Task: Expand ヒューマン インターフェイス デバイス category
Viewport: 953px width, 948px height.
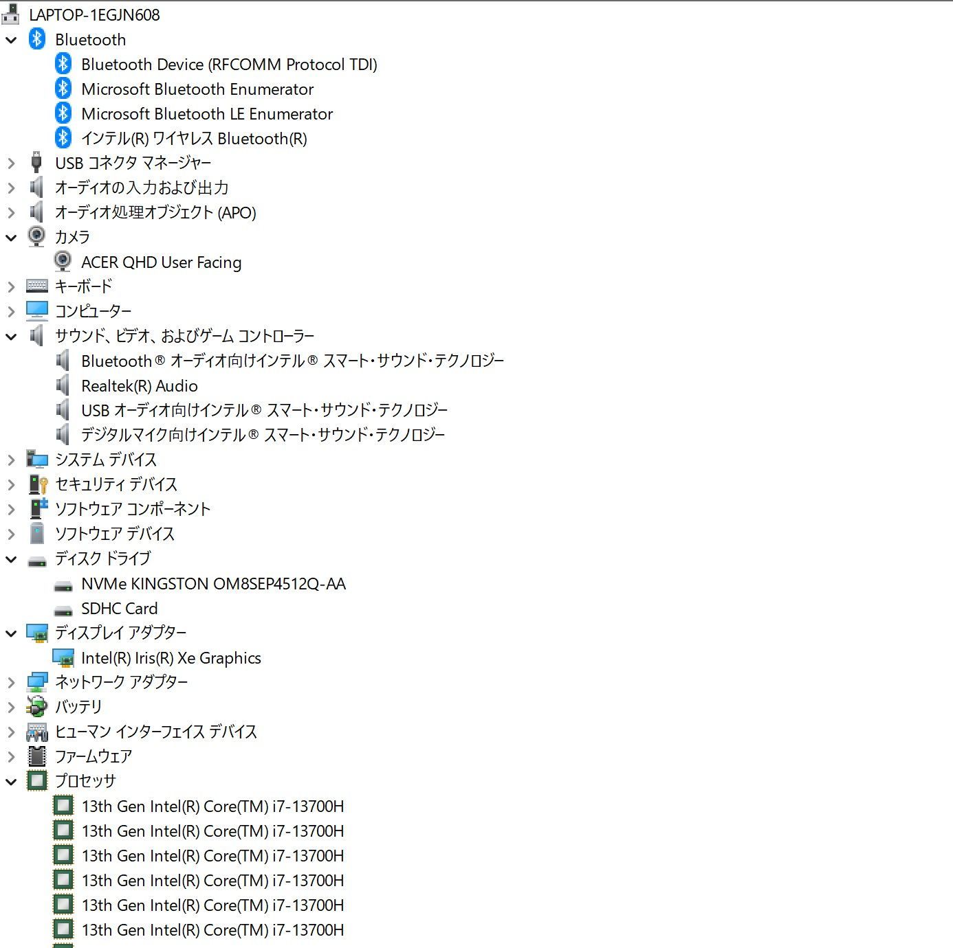Action: coord(11,732)
